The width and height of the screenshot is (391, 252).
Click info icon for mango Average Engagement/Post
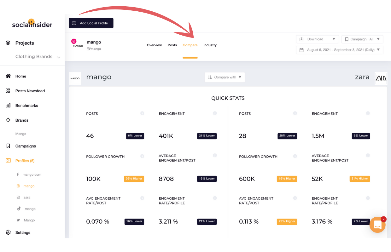click(215, 155)
